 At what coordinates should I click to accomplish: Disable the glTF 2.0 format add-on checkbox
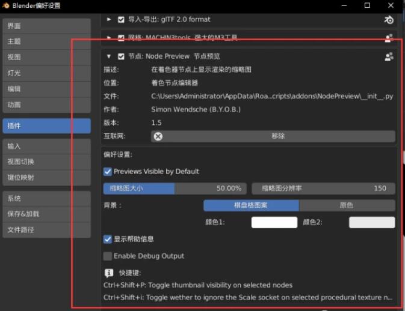click(121, 20)
